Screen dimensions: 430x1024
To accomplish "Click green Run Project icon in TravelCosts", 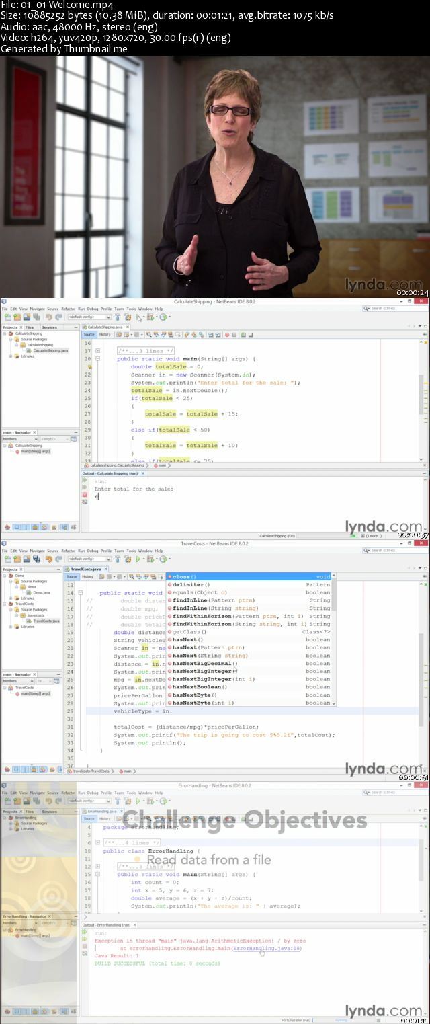I will 138,559.
